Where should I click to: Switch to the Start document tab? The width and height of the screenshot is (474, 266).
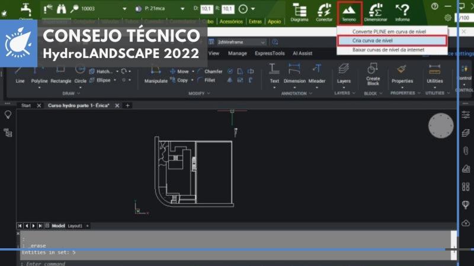pos(26,106)
